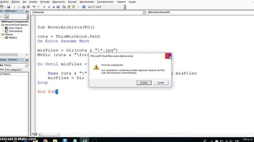Click the 7:45 a.m. taskbar clock
The height and width of the screenshot is (142, 254).
point(248,139)
